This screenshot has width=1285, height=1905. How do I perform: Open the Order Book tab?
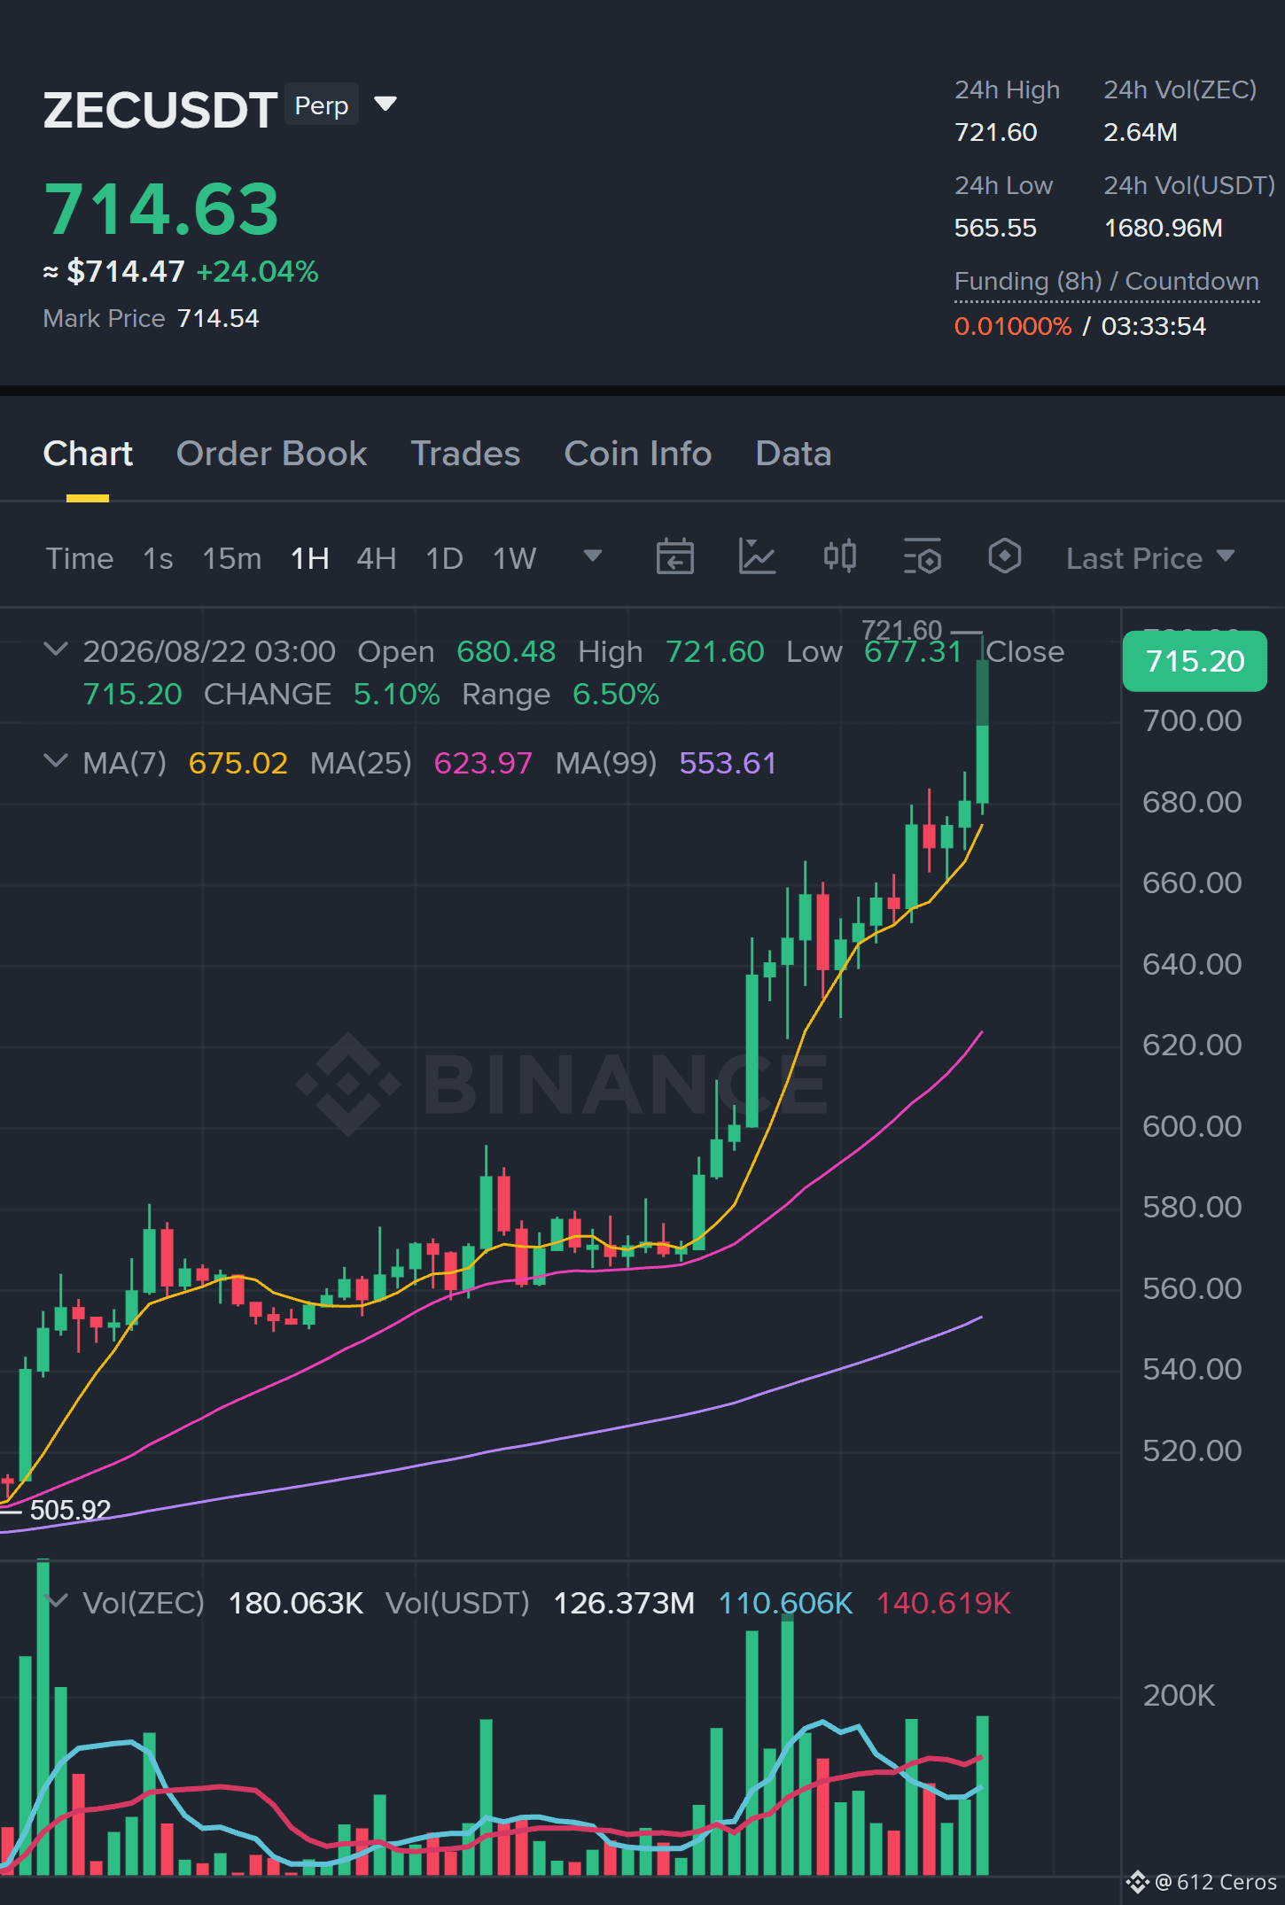271,454
